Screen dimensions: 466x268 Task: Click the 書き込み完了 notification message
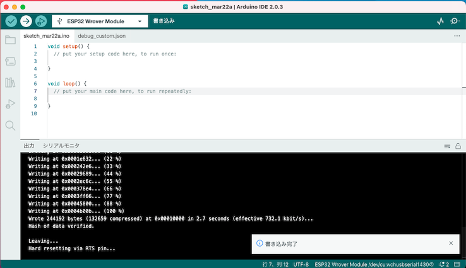tap(281, 244)
